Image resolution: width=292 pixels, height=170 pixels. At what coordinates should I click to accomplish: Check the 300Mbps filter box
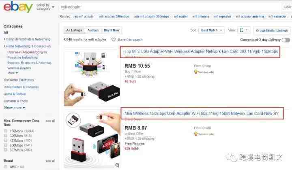point(6,136)
